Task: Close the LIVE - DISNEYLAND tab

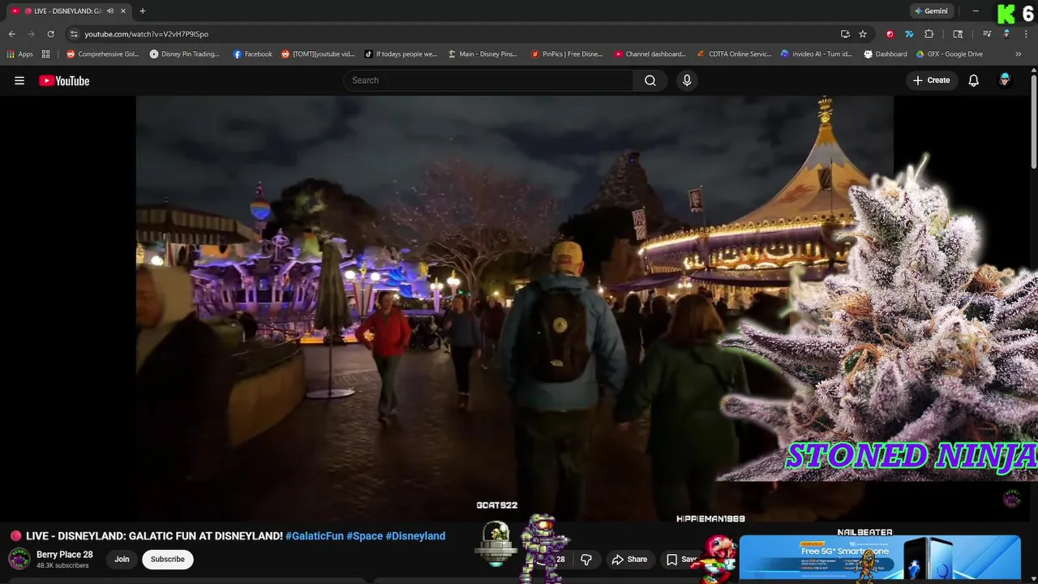Action: coord(123,11)
